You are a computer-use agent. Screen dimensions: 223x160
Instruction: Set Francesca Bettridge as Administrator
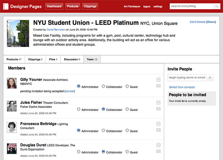[79, 131]
